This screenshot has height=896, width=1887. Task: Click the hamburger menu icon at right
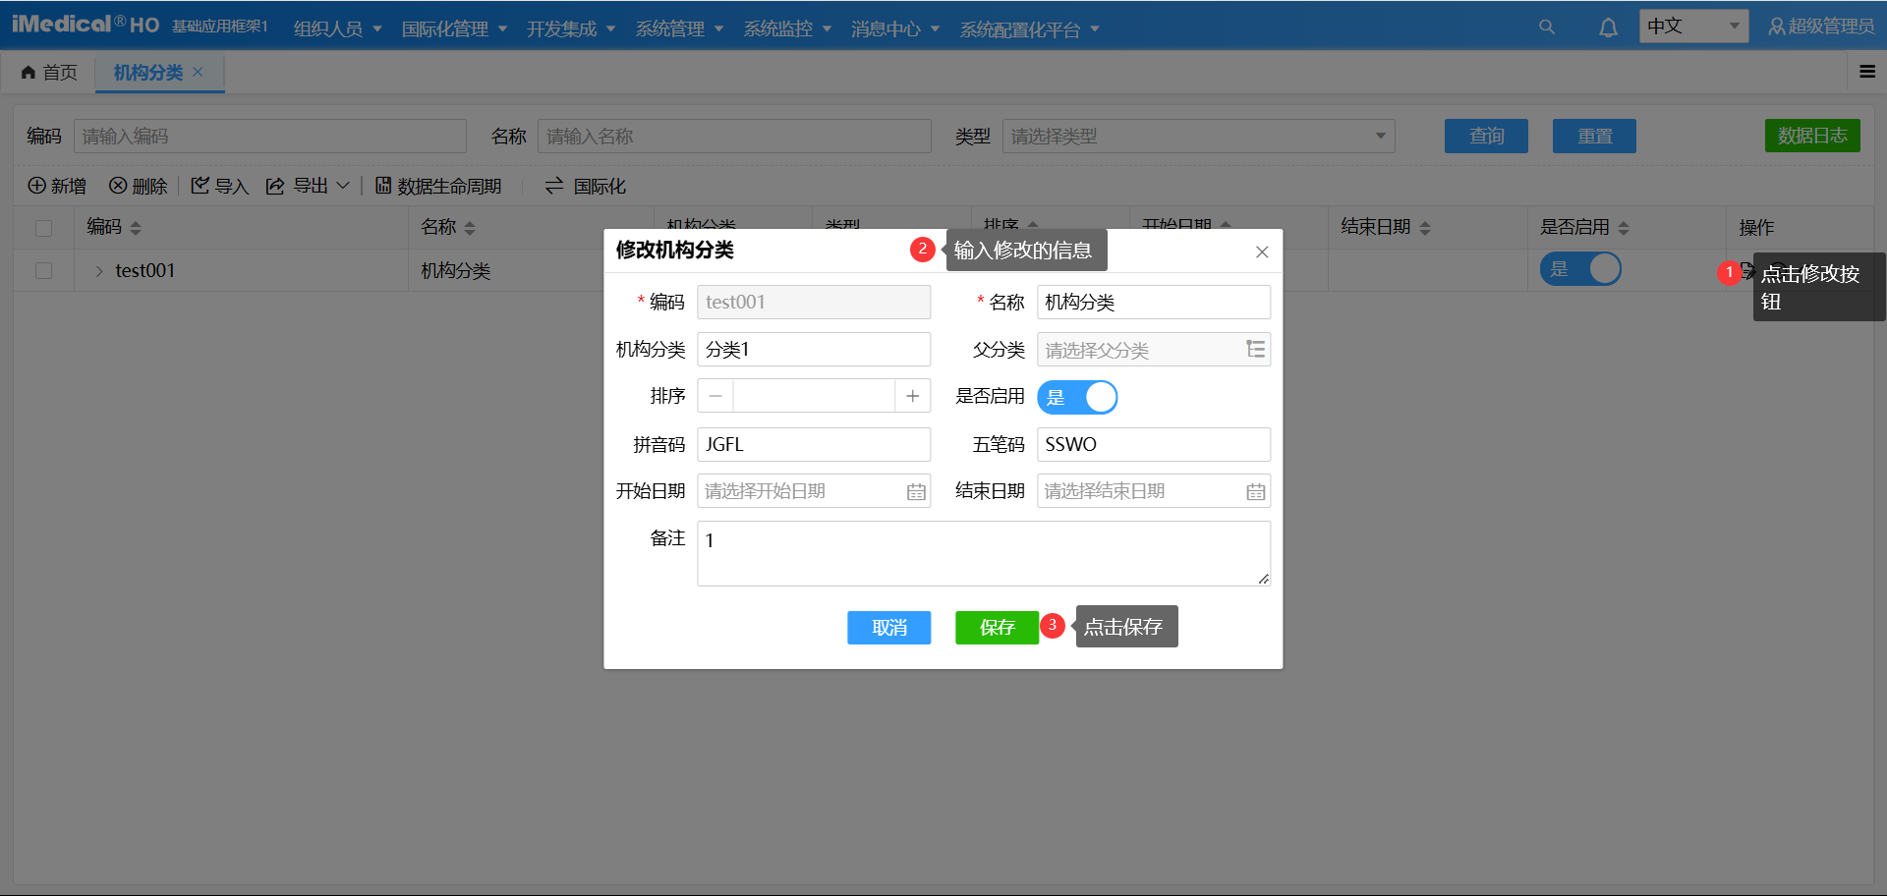point(1867,72)
